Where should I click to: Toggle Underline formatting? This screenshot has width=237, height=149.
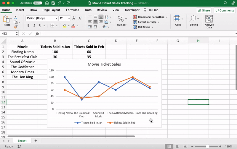pyautogui.click(x=40, y=25)
